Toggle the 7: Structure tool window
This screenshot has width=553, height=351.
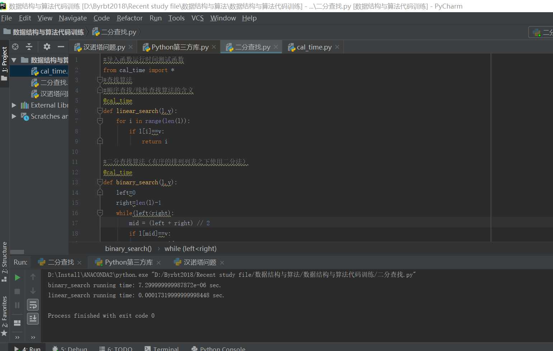tap(4, 262)
